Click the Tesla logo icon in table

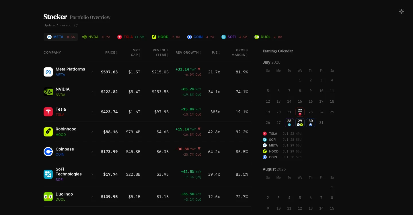[48, 112]
